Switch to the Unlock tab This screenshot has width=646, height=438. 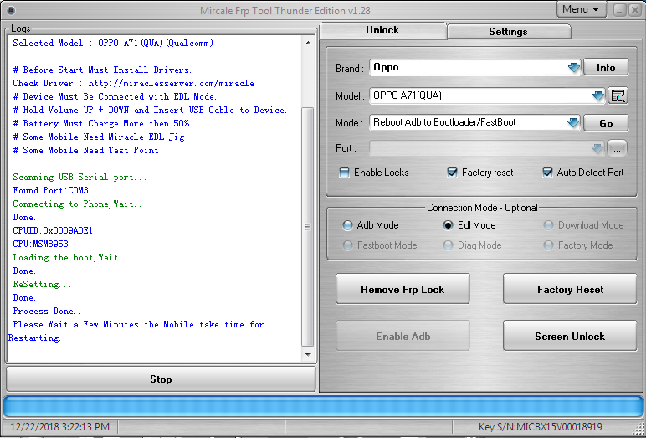coord(382,30)
